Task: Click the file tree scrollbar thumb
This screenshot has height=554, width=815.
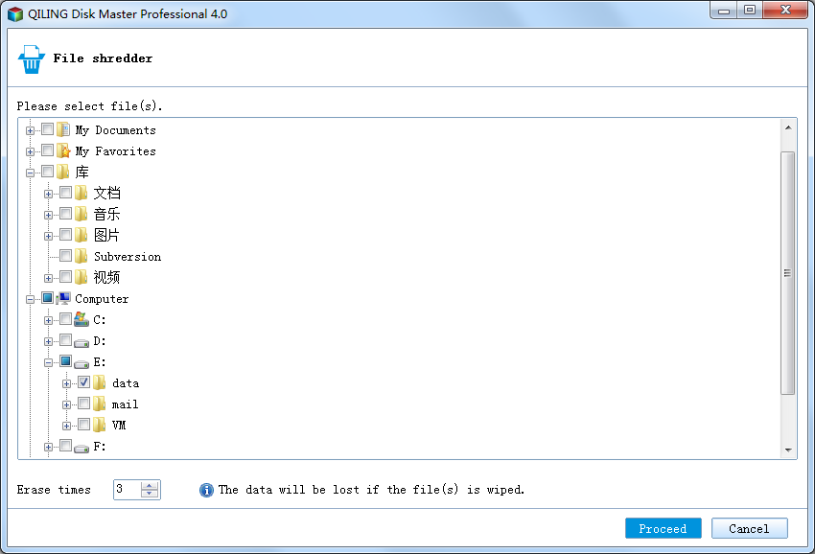Action: [x=788, y=273]
